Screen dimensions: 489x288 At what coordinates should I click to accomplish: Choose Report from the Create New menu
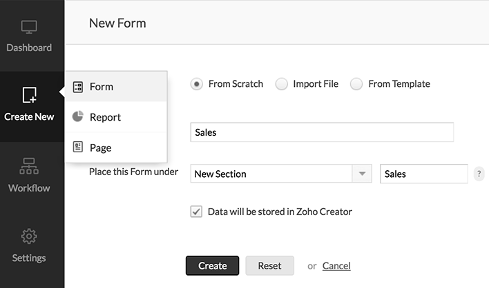[105, 117]
